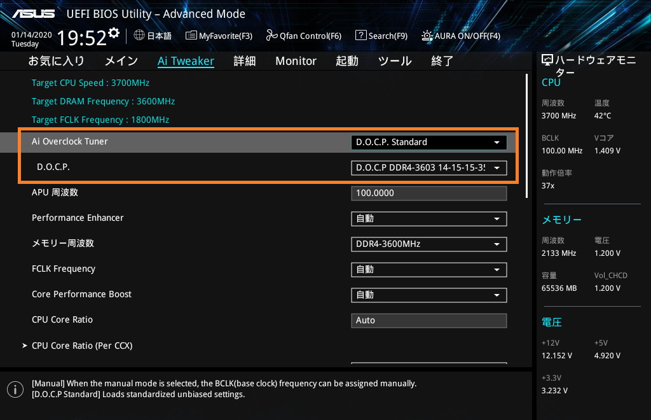Open the 詳細 tab
The width and height of the screenshot is (651, 420).
(245, 61)
